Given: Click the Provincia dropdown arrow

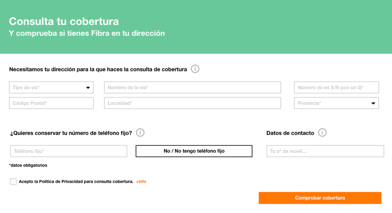Looking at the screenshot, I should point(373,103).
